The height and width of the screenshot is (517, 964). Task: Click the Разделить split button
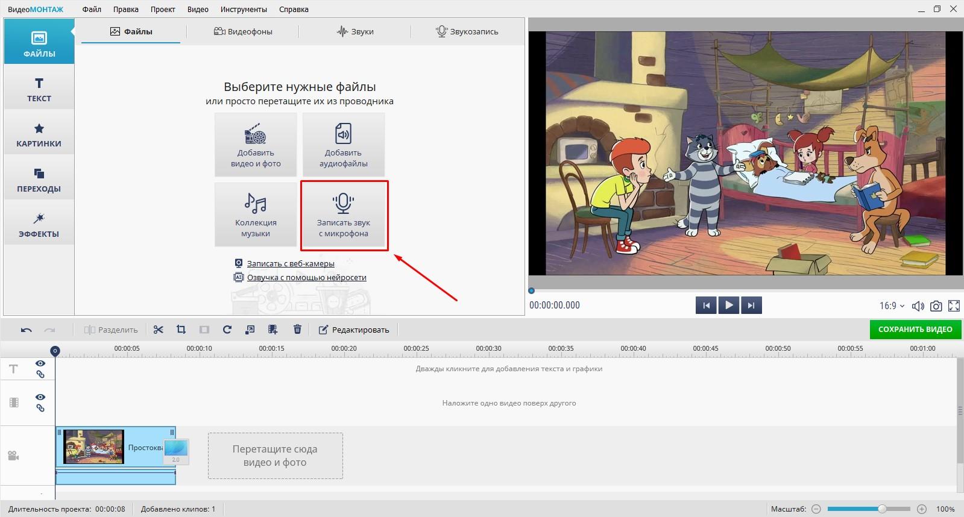click(x=111, y=330)
